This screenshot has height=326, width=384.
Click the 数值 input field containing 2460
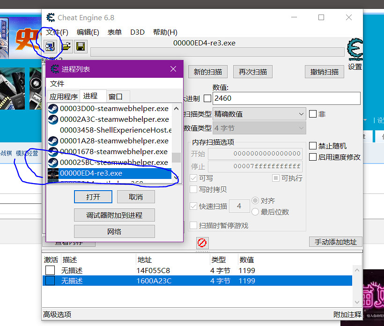click(286, 98)
